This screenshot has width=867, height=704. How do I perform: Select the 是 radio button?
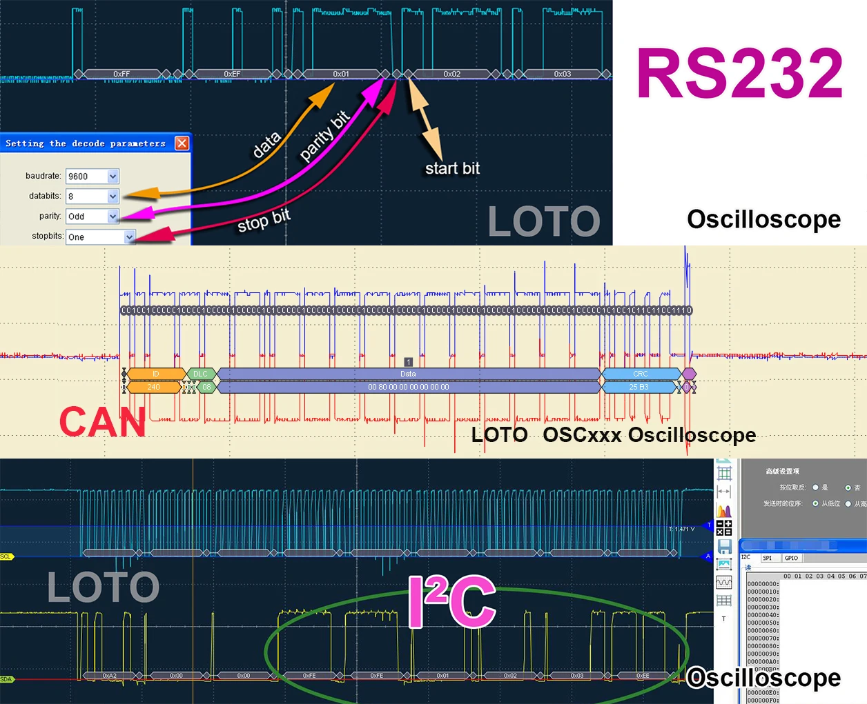(x=815, y=487)
